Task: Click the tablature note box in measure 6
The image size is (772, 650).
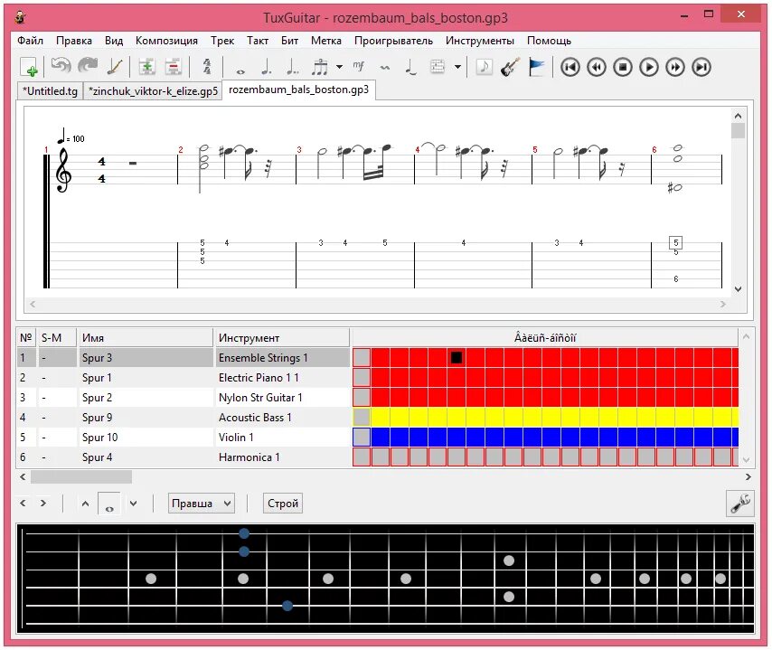Action: coord(675,243)
